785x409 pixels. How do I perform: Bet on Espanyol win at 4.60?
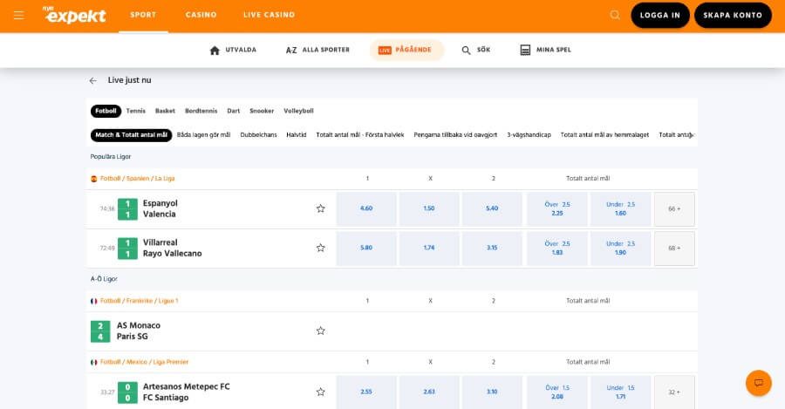[x=366, y=208]
